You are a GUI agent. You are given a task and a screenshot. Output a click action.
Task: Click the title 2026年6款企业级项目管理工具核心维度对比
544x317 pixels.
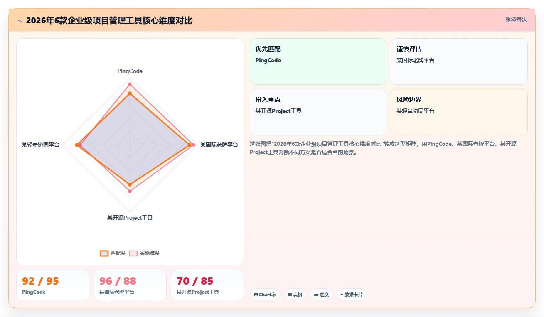click(109, 20)
